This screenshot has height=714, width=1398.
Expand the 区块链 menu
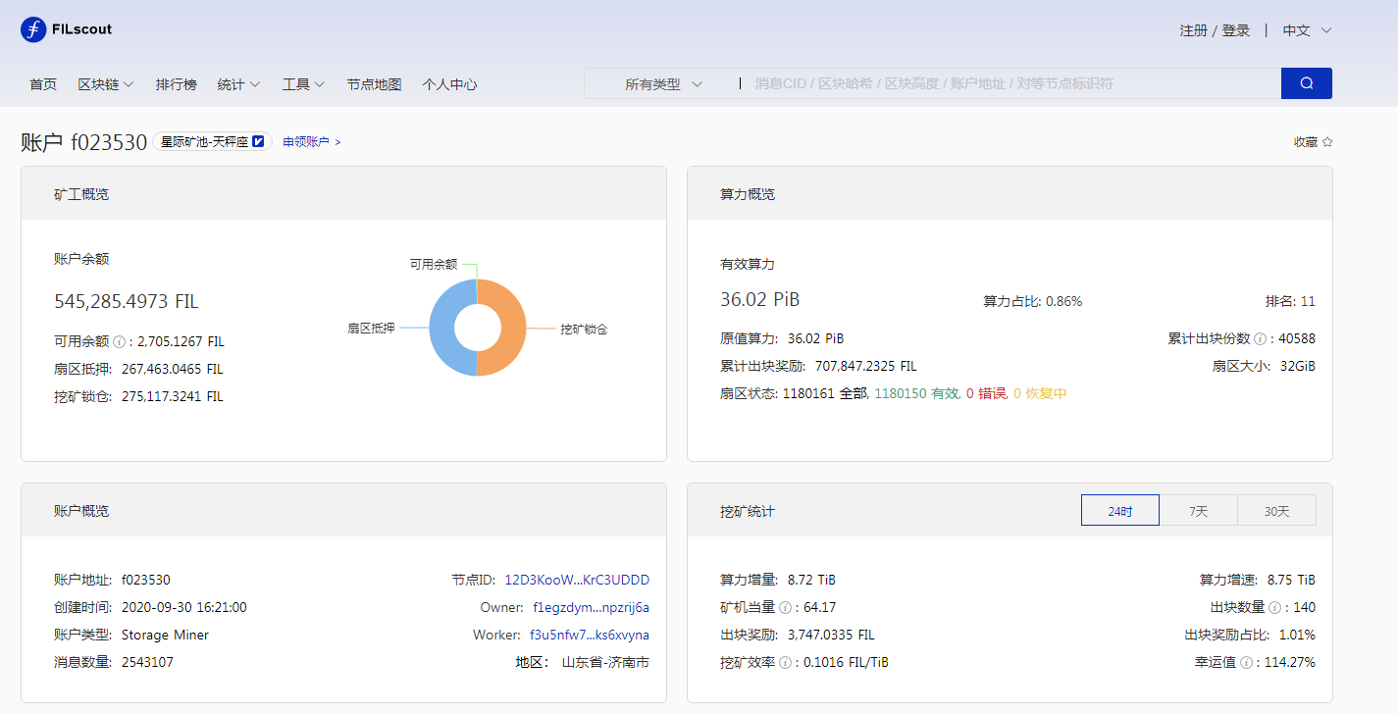pos(106,84)
